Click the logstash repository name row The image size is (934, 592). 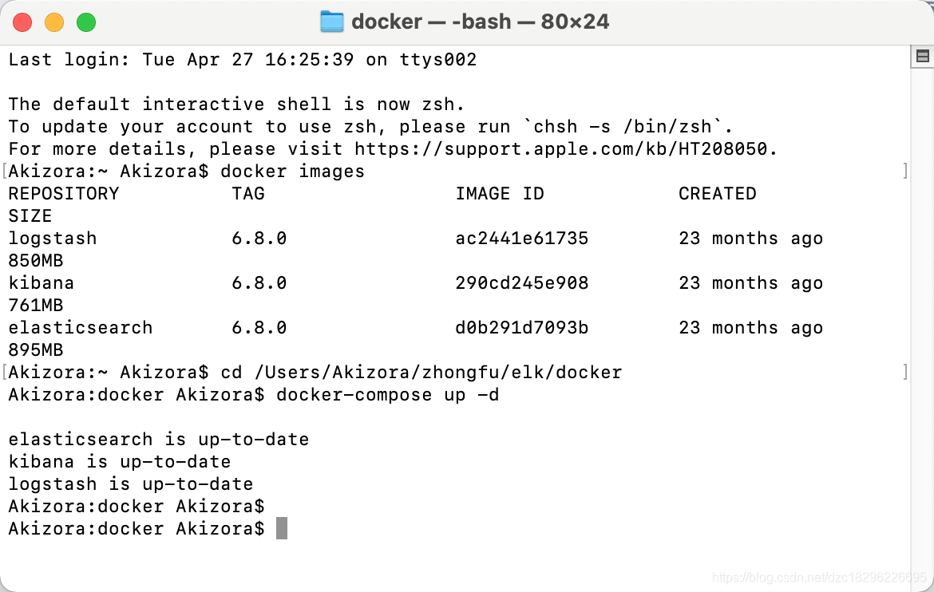coord(53,239)
